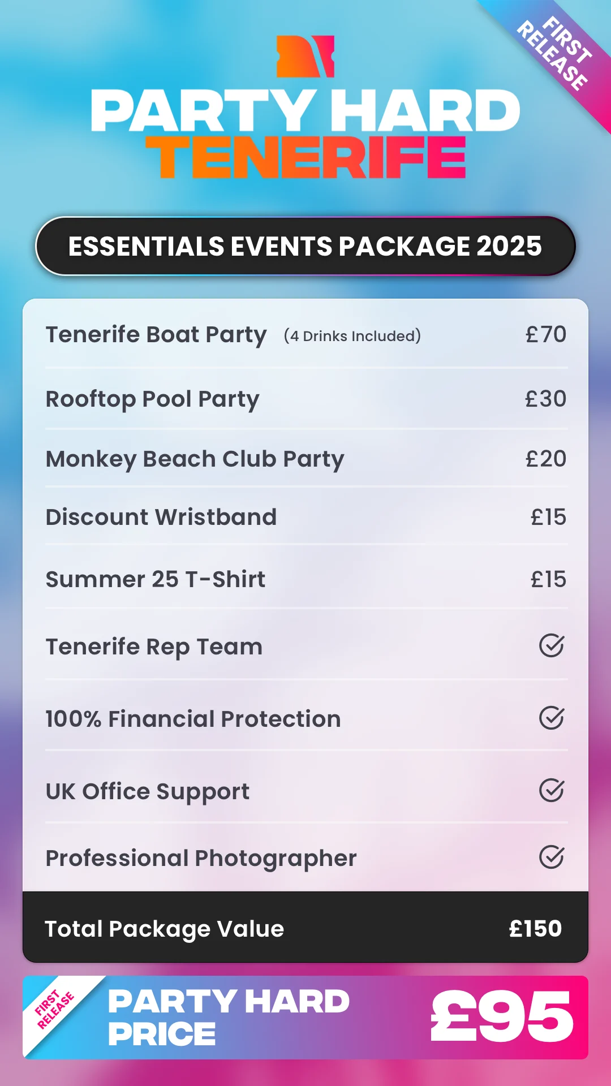Click the 100% Financial Protection checkmark icon

point(551,718)
